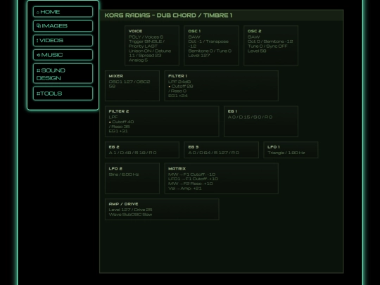
Task: Click the FILTER 1 card heading
Action: [177, 76]
